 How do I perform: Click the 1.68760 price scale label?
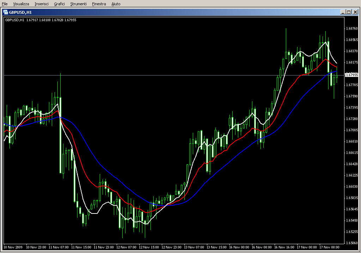click(352, 29)
